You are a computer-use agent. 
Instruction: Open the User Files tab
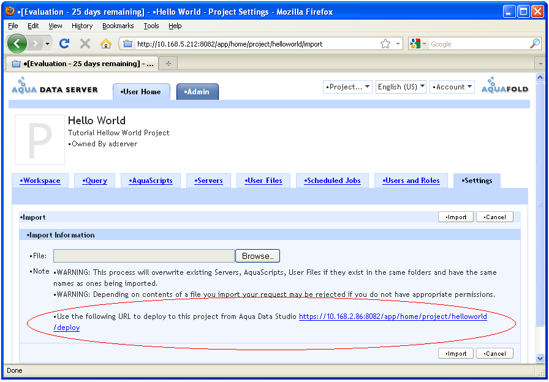(x=263, y=181)
